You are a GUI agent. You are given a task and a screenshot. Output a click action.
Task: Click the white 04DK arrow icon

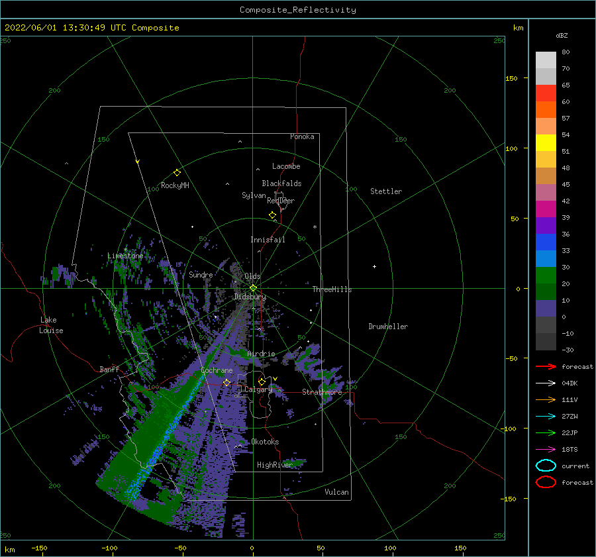point(546,383)
